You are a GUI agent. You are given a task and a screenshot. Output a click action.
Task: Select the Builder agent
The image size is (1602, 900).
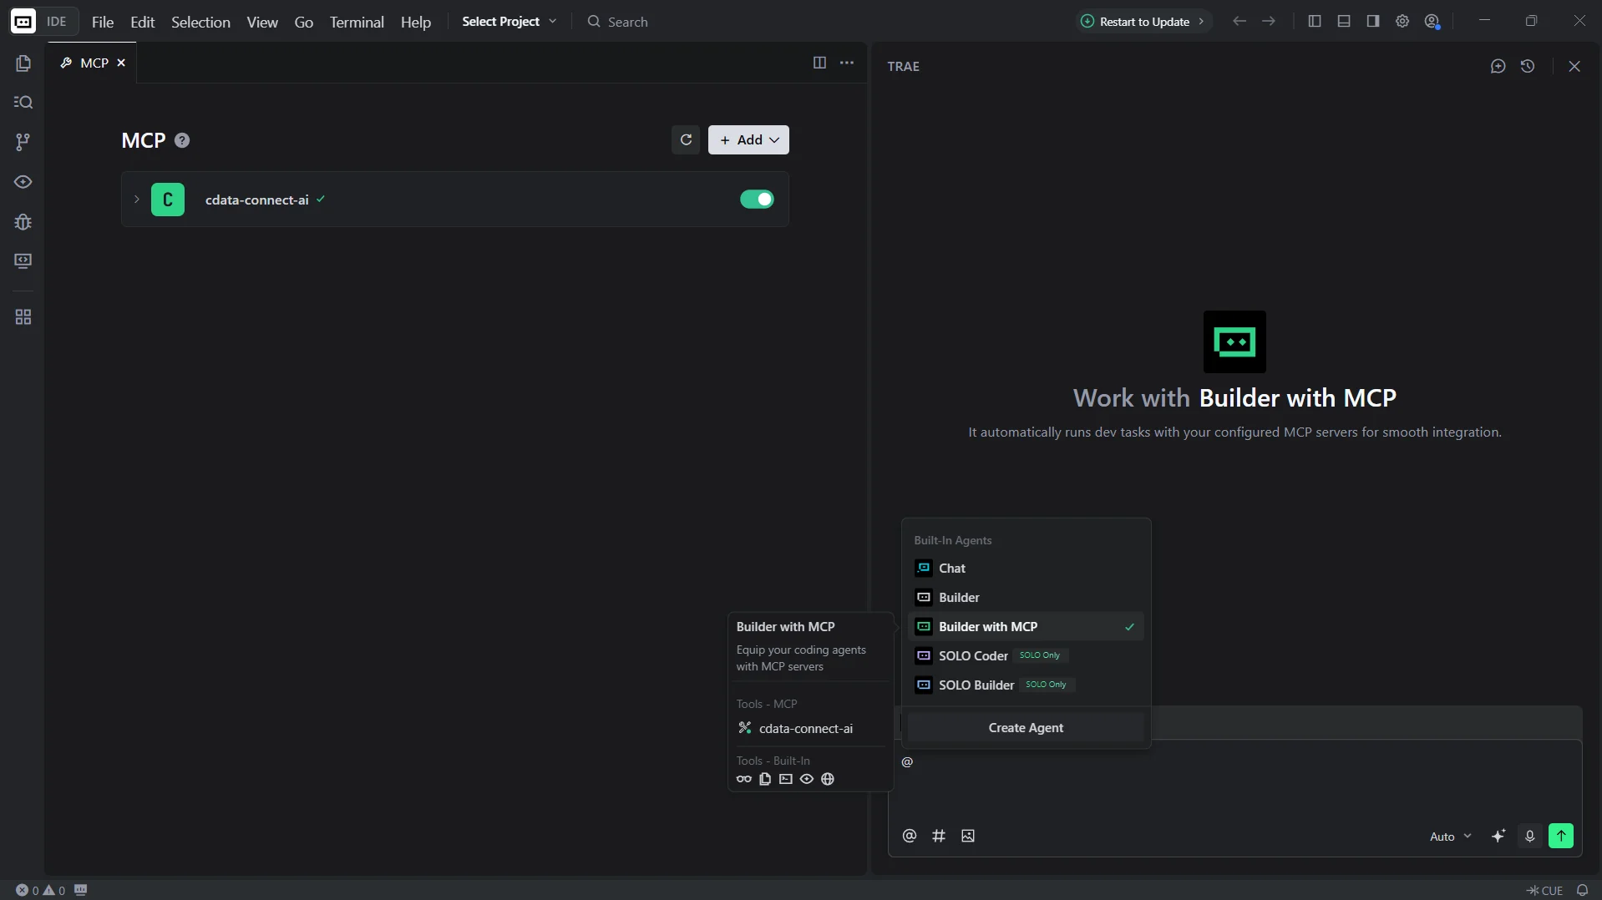1026,598
